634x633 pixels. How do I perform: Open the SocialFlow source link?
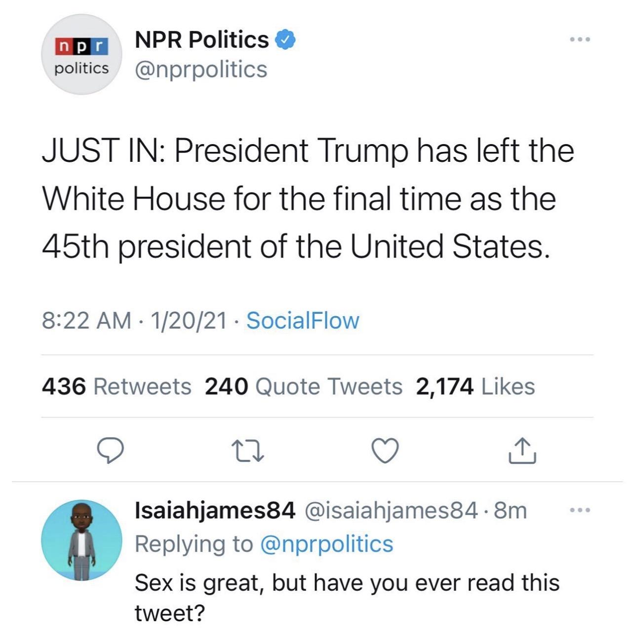303,321
